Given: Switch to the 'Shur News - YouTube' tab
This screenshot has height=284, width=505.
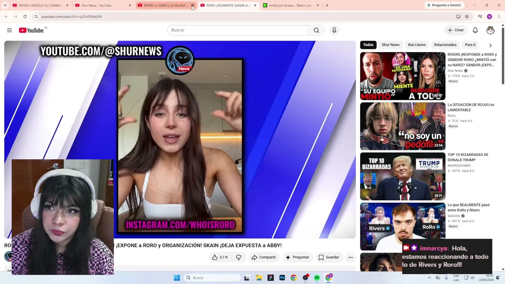Looking at the screenshot, I should point(103,5).
